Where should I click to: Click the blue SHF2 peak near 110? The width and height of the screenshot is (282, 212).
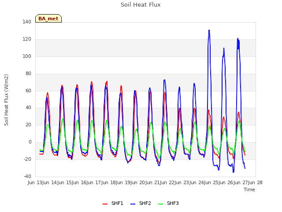[224, 48]
